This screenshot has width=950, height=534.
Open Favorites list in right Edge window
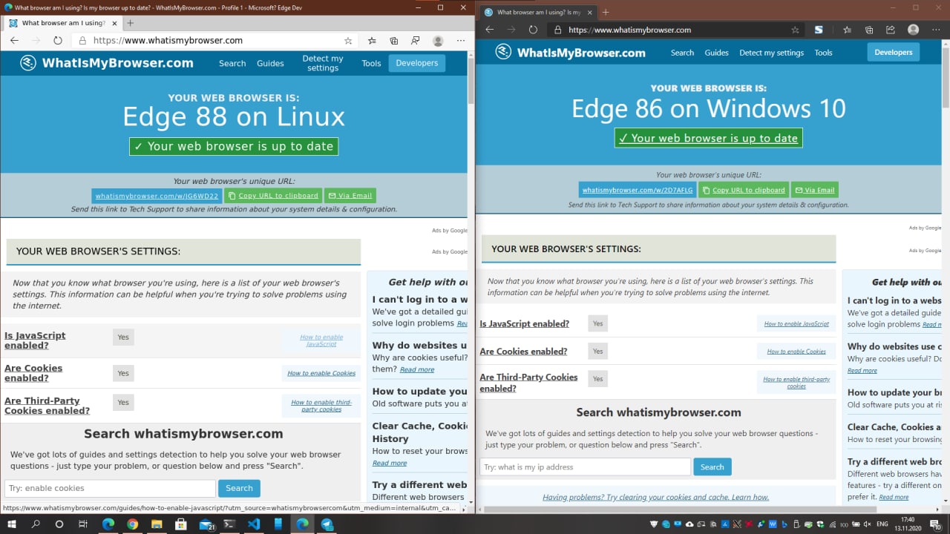tap(847, 30)
